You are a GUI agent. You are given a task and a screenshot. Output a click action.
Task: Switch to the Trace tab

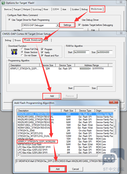(17, 40)
